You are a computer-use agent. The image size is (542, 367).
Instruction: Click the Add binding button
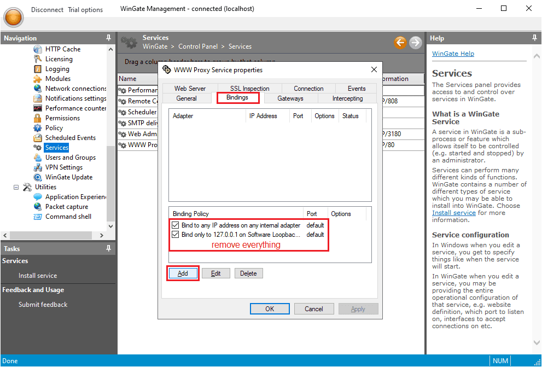pyautogui.click(x=183, y=273)
